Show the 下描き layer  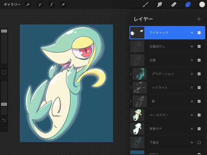click(199, 143)
